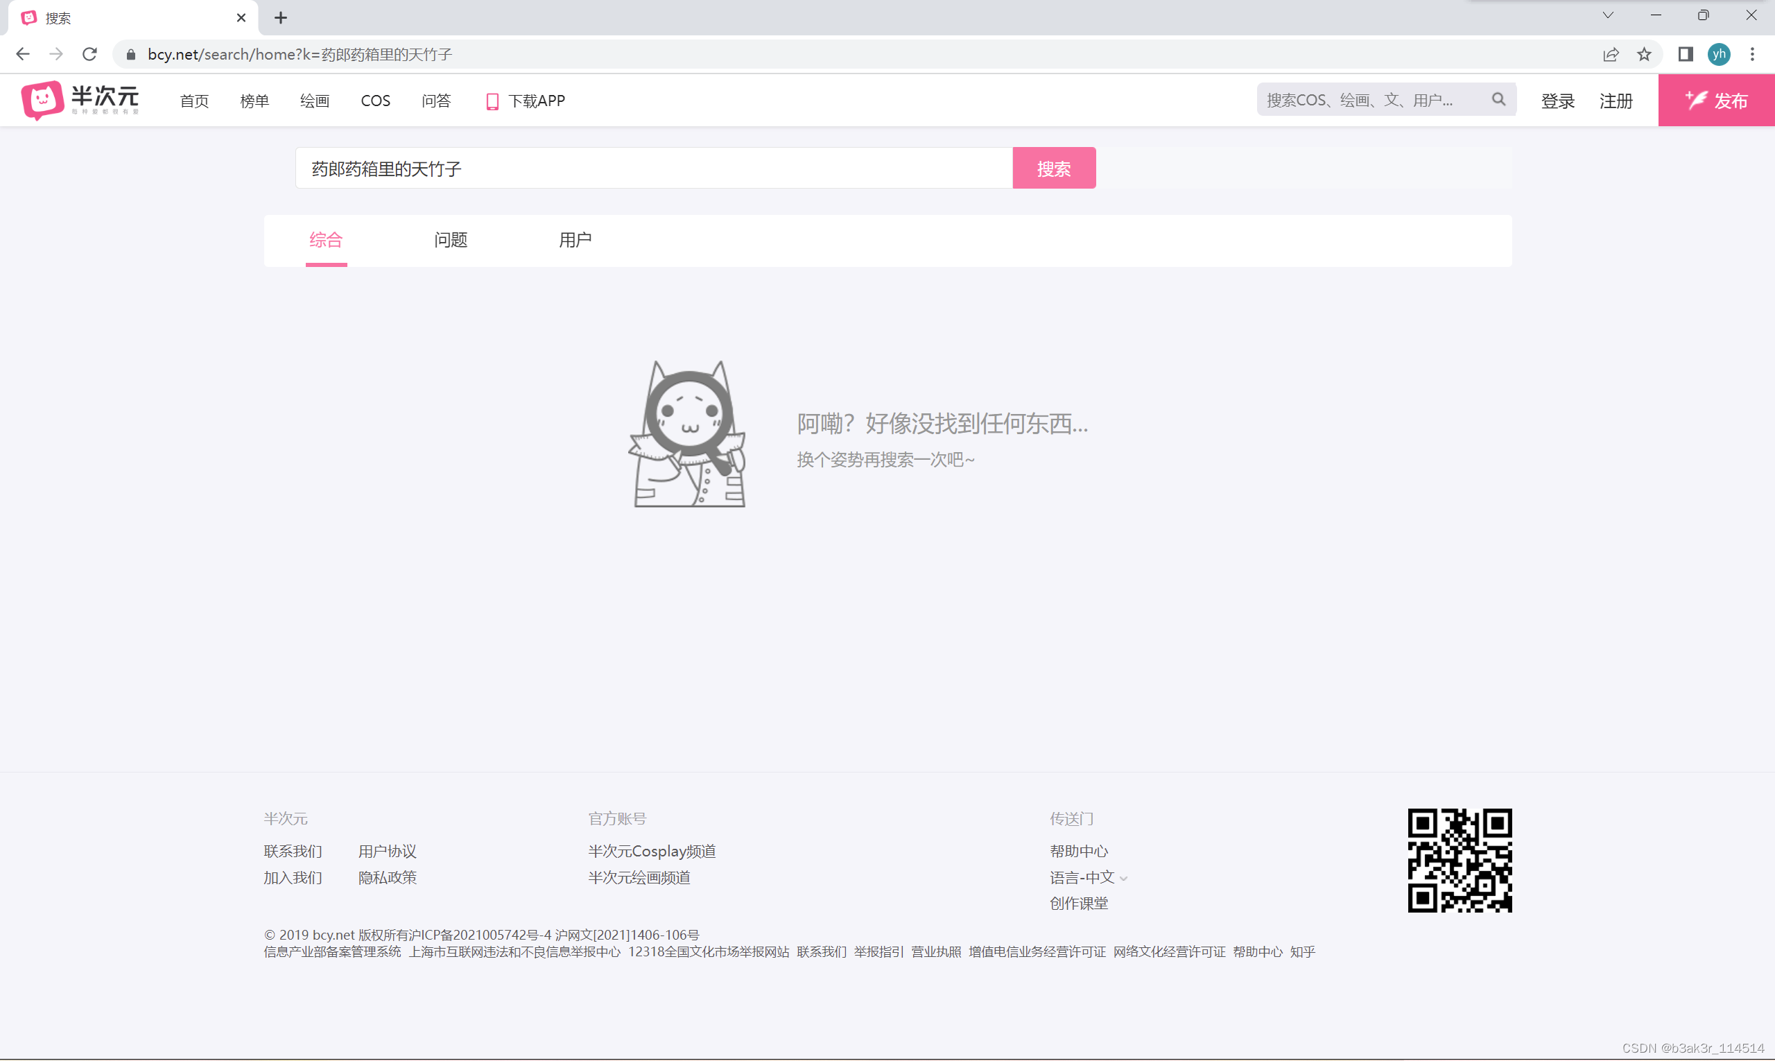Open Chrome three-dot menu
The height and width of the screenshot is (1061, 1775).
(x=1752, y=54)
